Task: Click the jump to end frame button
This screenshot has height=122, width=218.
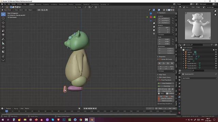Action: click(x=96, y=108)
